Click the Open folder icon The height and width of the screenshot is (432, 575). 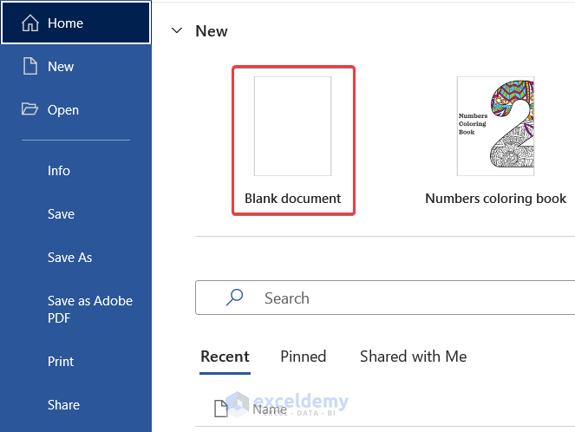(x=30, y=110)
